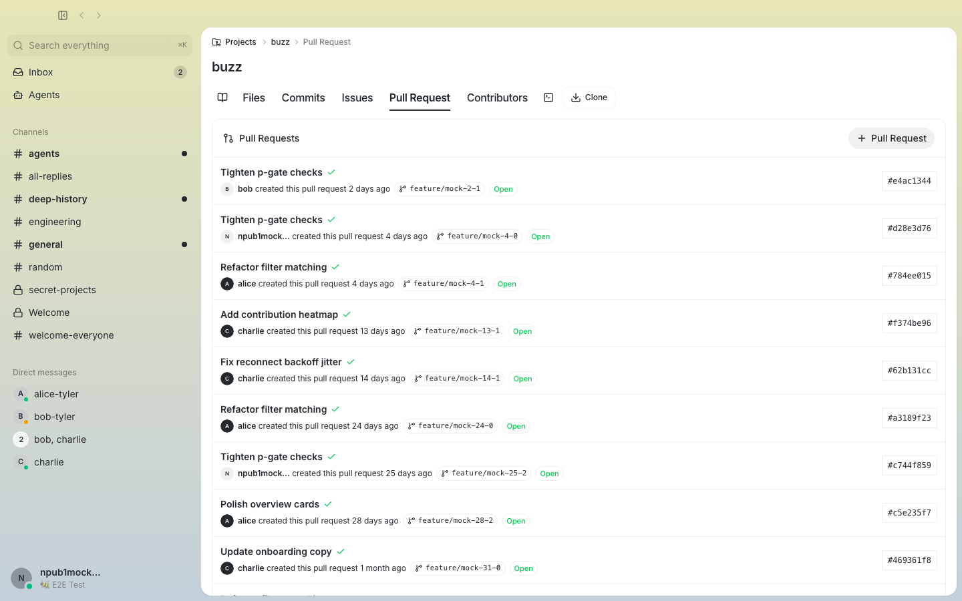The height and width of the screenshot is (601, 962).
Task: Click the #c5e235f7 hash button
Action: point(909,513)
